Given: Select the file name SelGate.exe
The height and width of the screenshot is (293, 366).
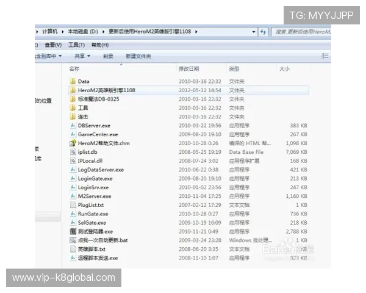Looking at the screenshot, I should click(92, 223).
